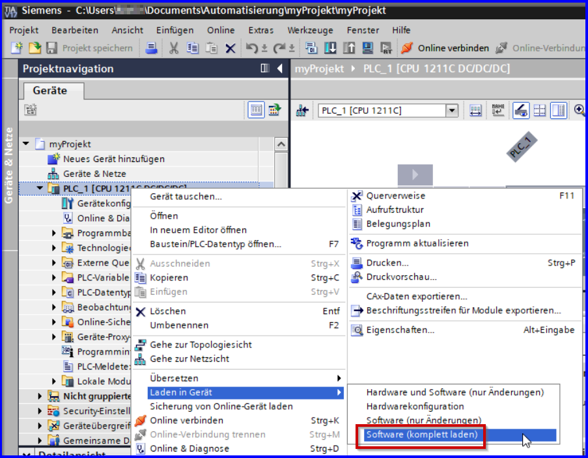Screen dimensions: 588x458
Task: Click the zoom magnifier icon in device view
Action: (x=580, y=110)
